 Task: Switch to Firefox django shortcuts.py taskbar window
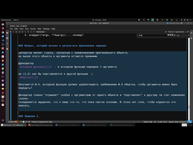click(x=40, y=125)
